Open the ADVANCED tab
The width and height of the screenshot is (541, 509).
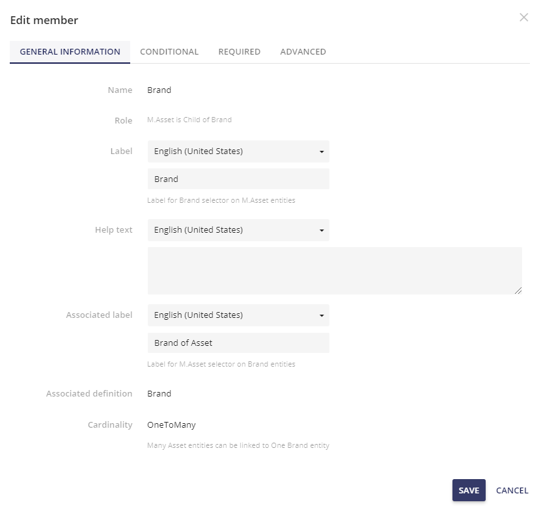(303, 51)
